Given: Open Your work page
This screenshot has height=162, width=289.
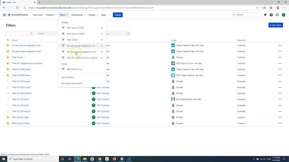Looking at the screenshot, I should tap(37, 15).
